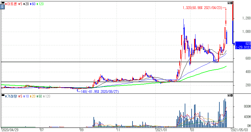Select volume 120-day average legend
Screen dimensions: 251x132
click(47, 96)
